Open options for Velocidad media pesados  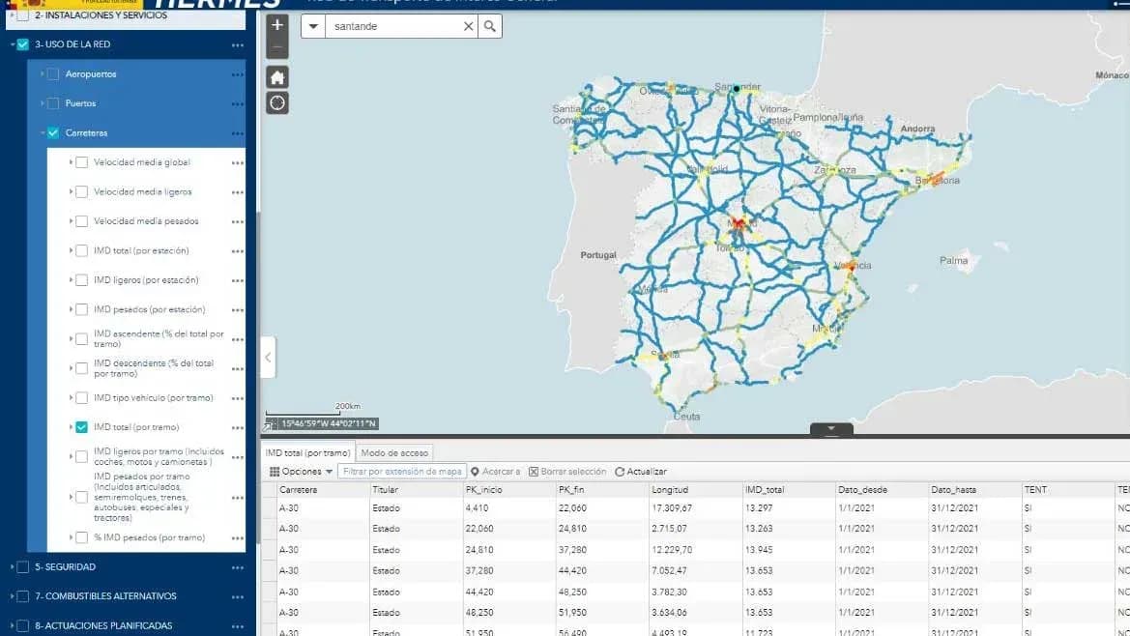click(x=237, y=222)
